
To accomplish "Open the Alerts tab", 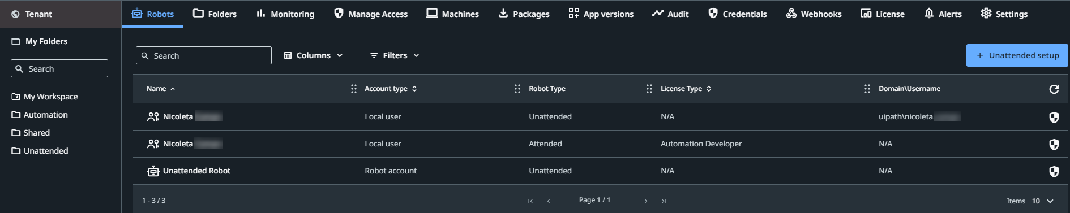I will coord(943,14).
